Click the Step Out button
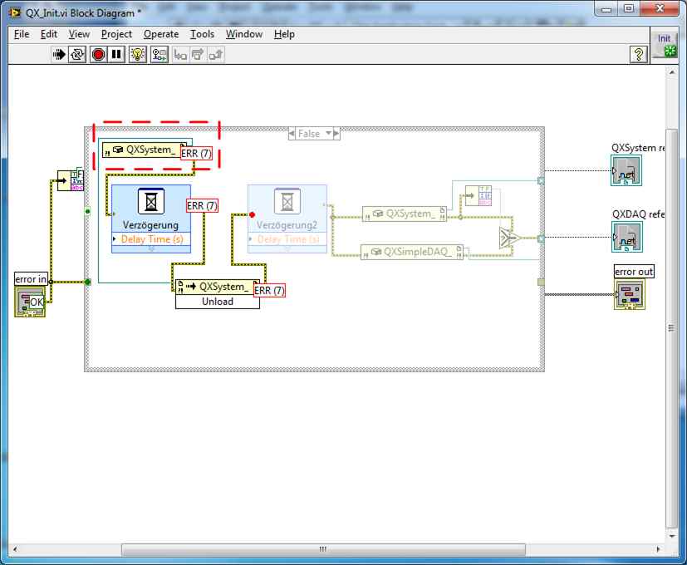This screenshot has height=565, width=687. [215, 54]
